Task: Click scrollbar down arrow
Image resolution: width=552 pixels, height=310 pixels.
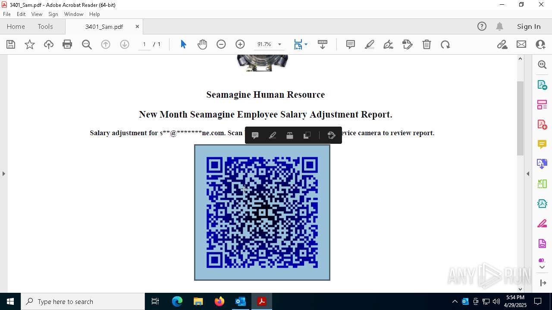Action: [x=520, y=289]
